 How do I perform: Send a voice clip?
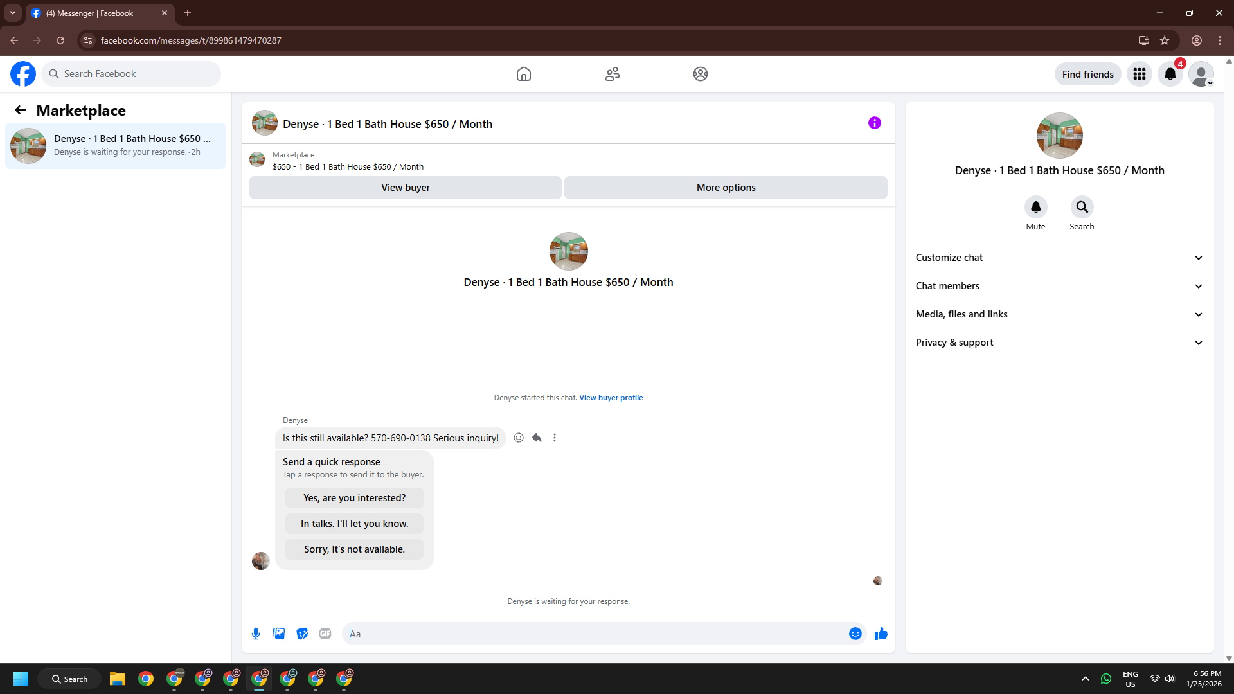pos(256,634)
